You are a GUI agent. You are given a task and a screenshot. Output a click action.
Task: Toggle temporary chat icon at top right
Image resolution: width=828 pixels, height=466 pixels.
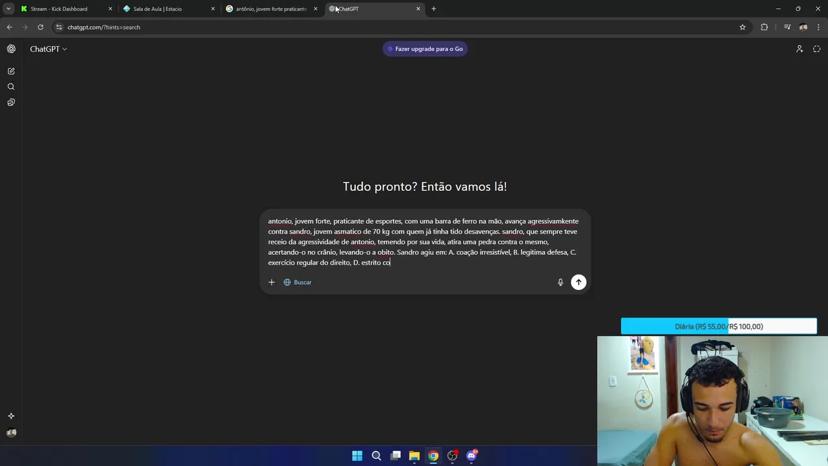pos(816,49)
